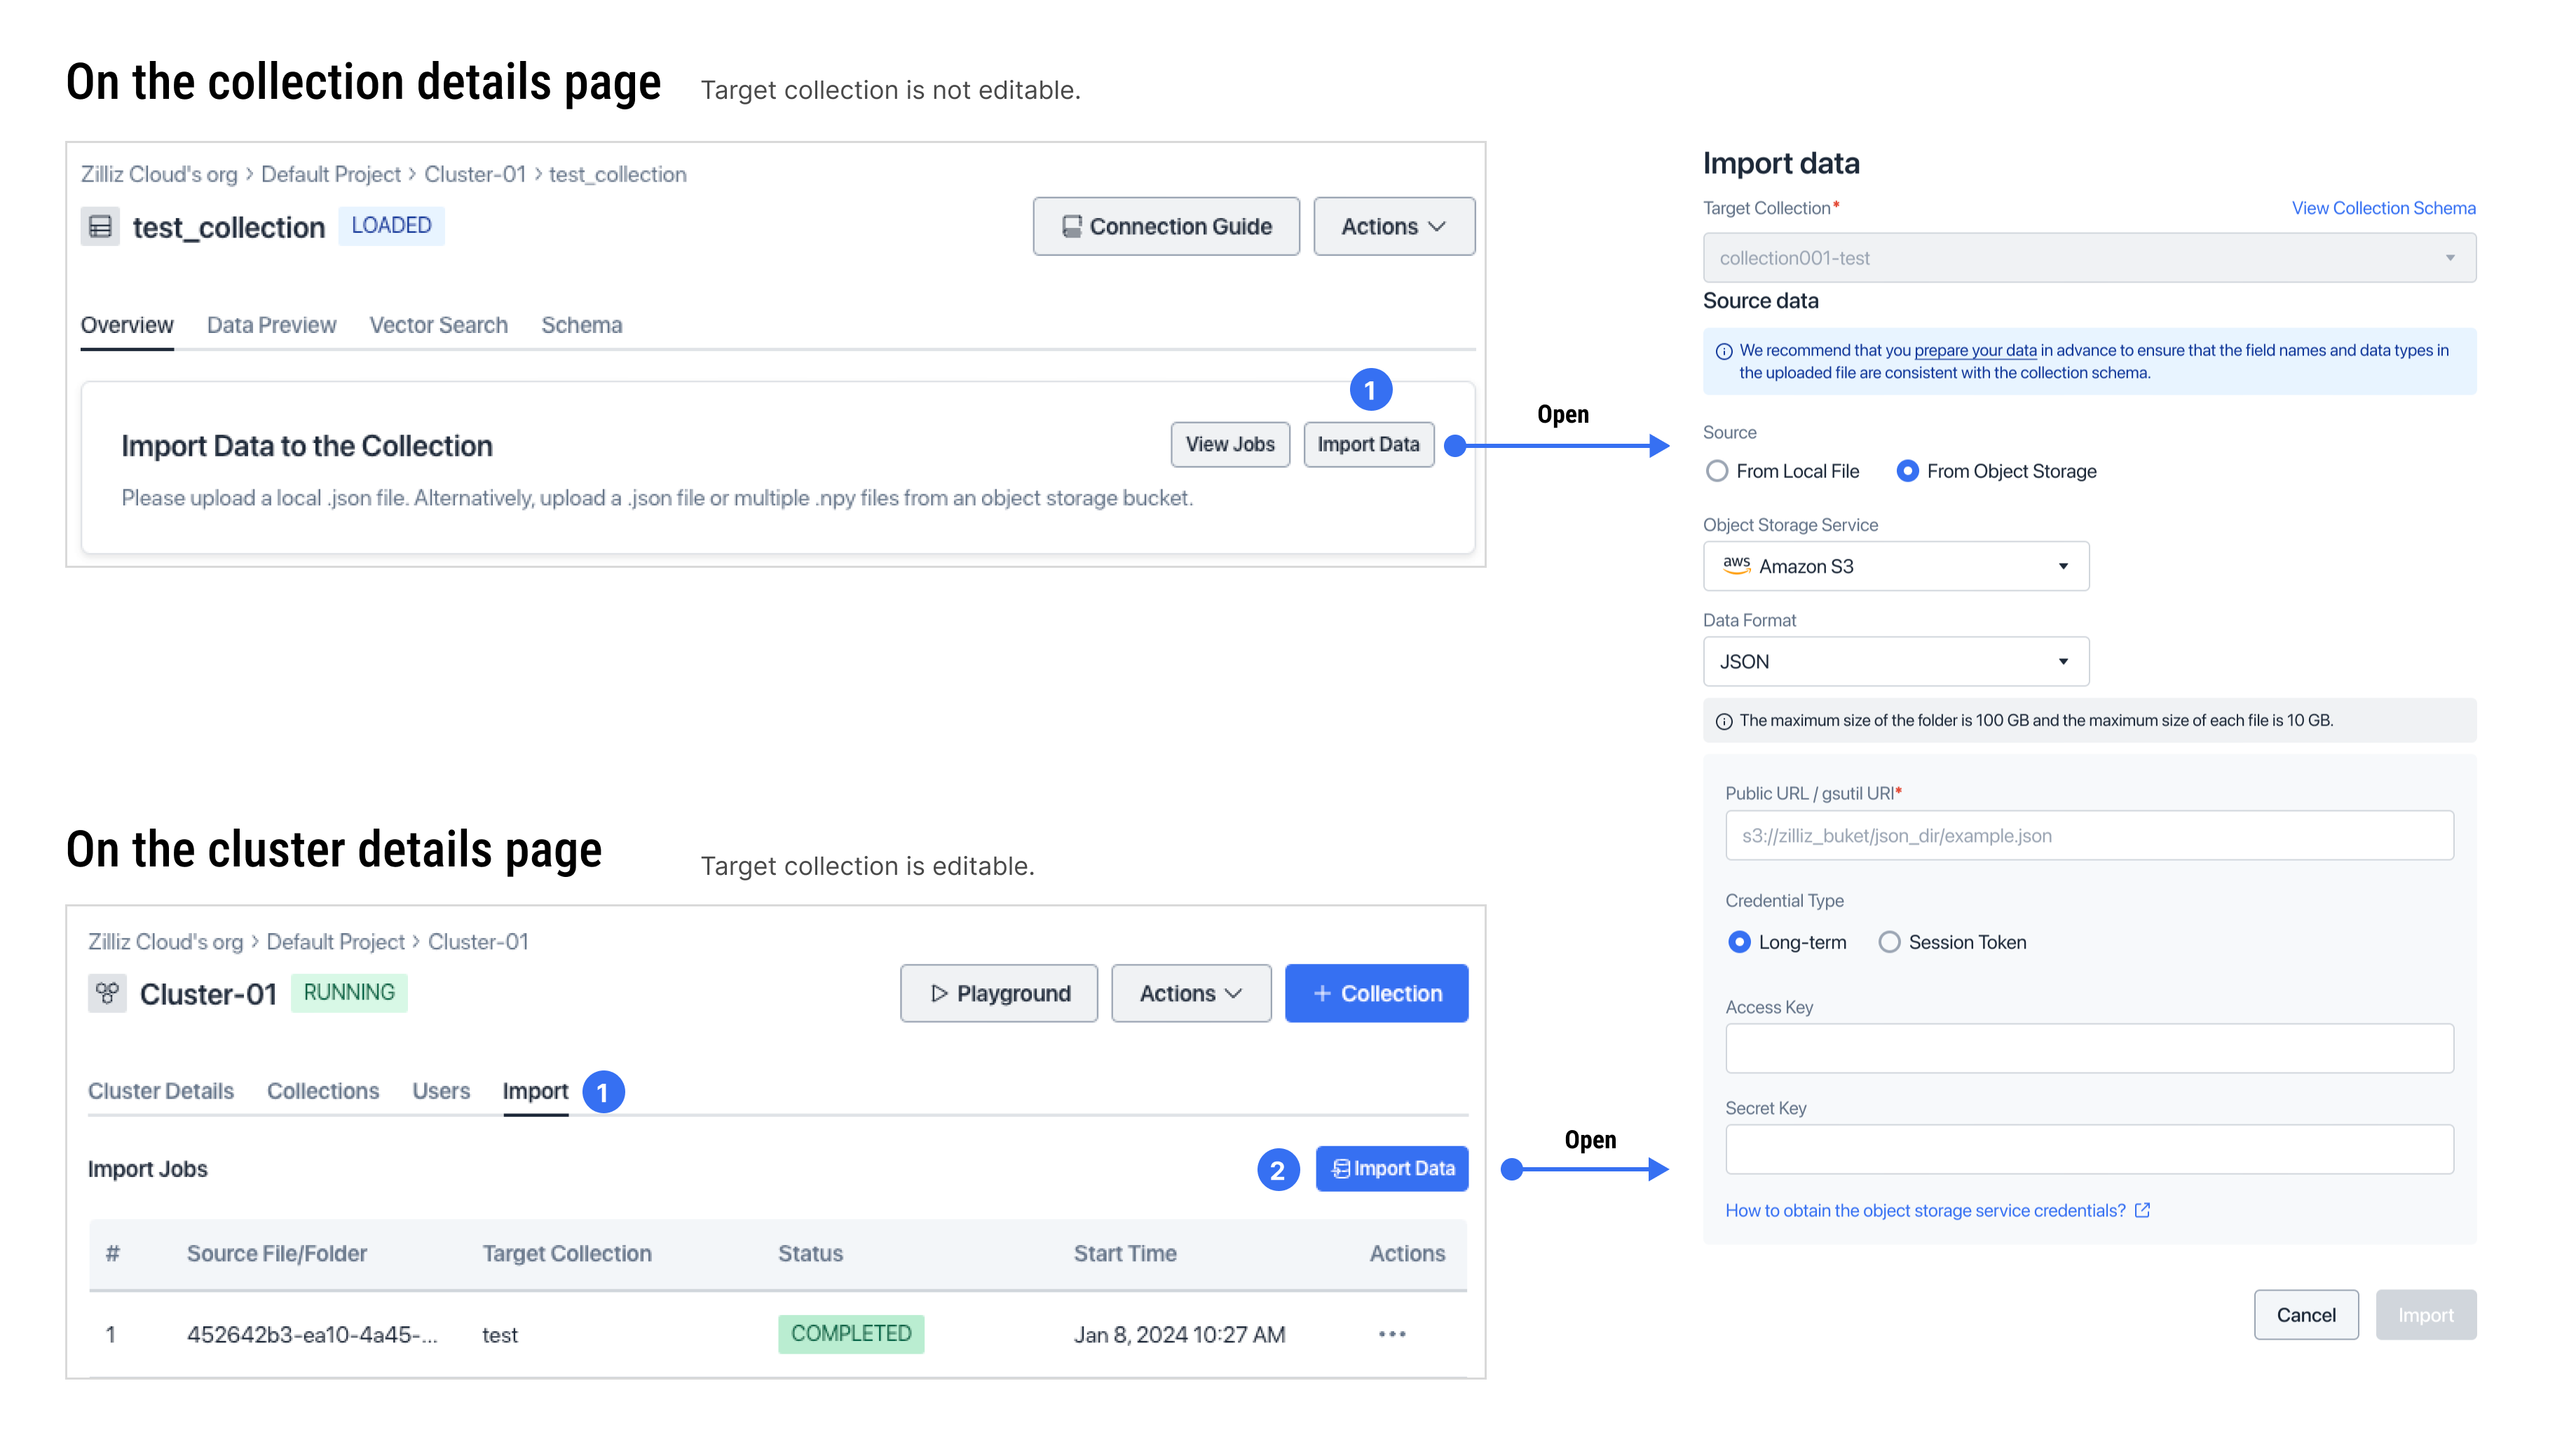This screenshot has width=2576, height=1449.
Task: Open the Vector Search tab
Action: point(438,325)
